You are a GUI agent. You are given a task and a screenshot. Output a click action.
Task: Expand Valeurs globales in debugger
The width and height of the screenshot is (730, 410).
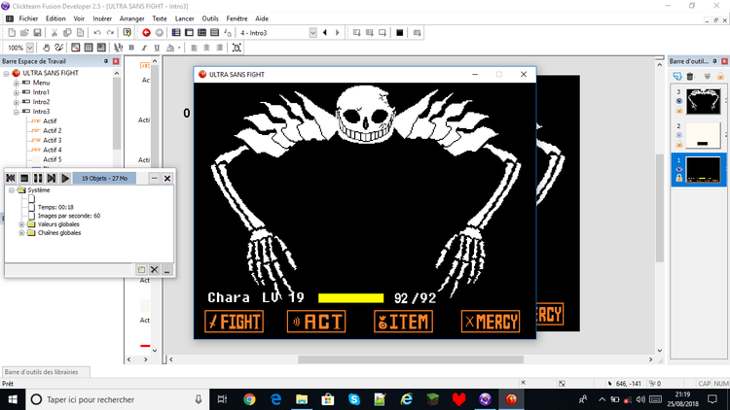coord(21,224)
